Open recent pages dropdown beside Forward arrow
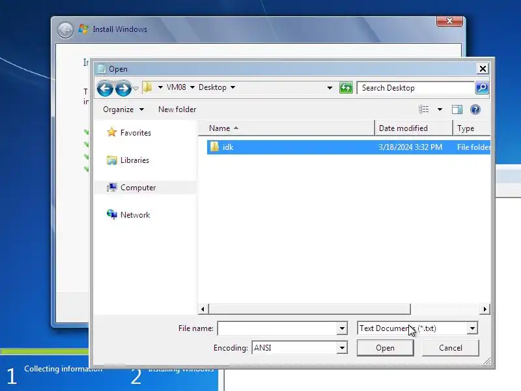521x391 pixels. coord(135,89)
